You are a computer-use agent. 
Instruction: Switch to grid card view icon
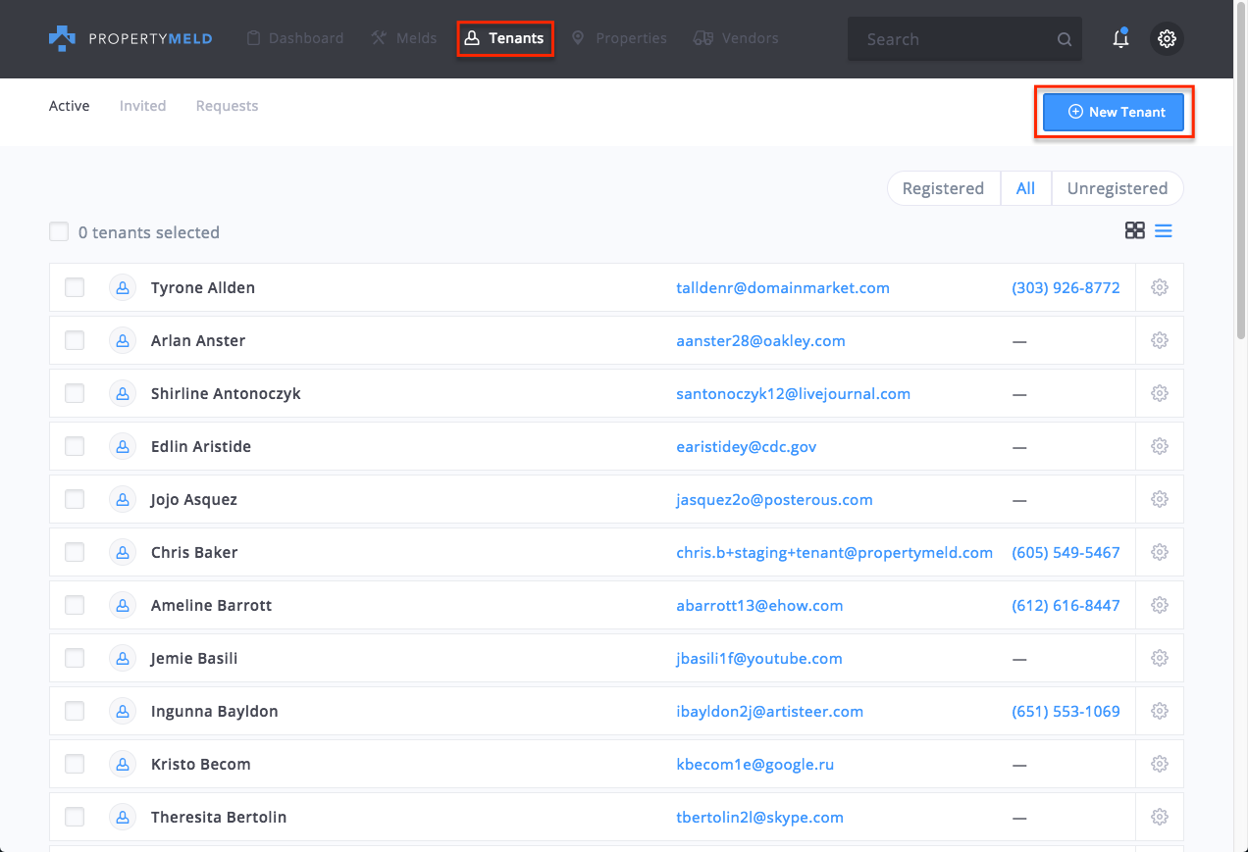pos(1135,230)
